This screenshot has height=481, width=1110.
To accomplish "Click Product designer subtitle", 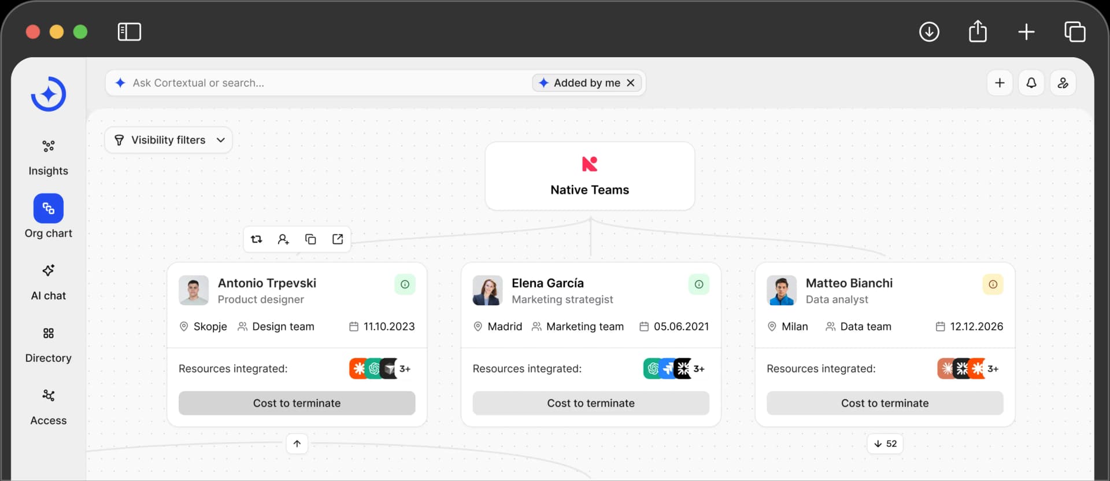I will pos(261,299).
